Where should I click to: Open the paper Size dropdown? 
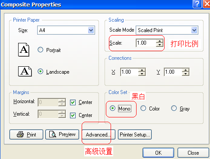[91, 30]
